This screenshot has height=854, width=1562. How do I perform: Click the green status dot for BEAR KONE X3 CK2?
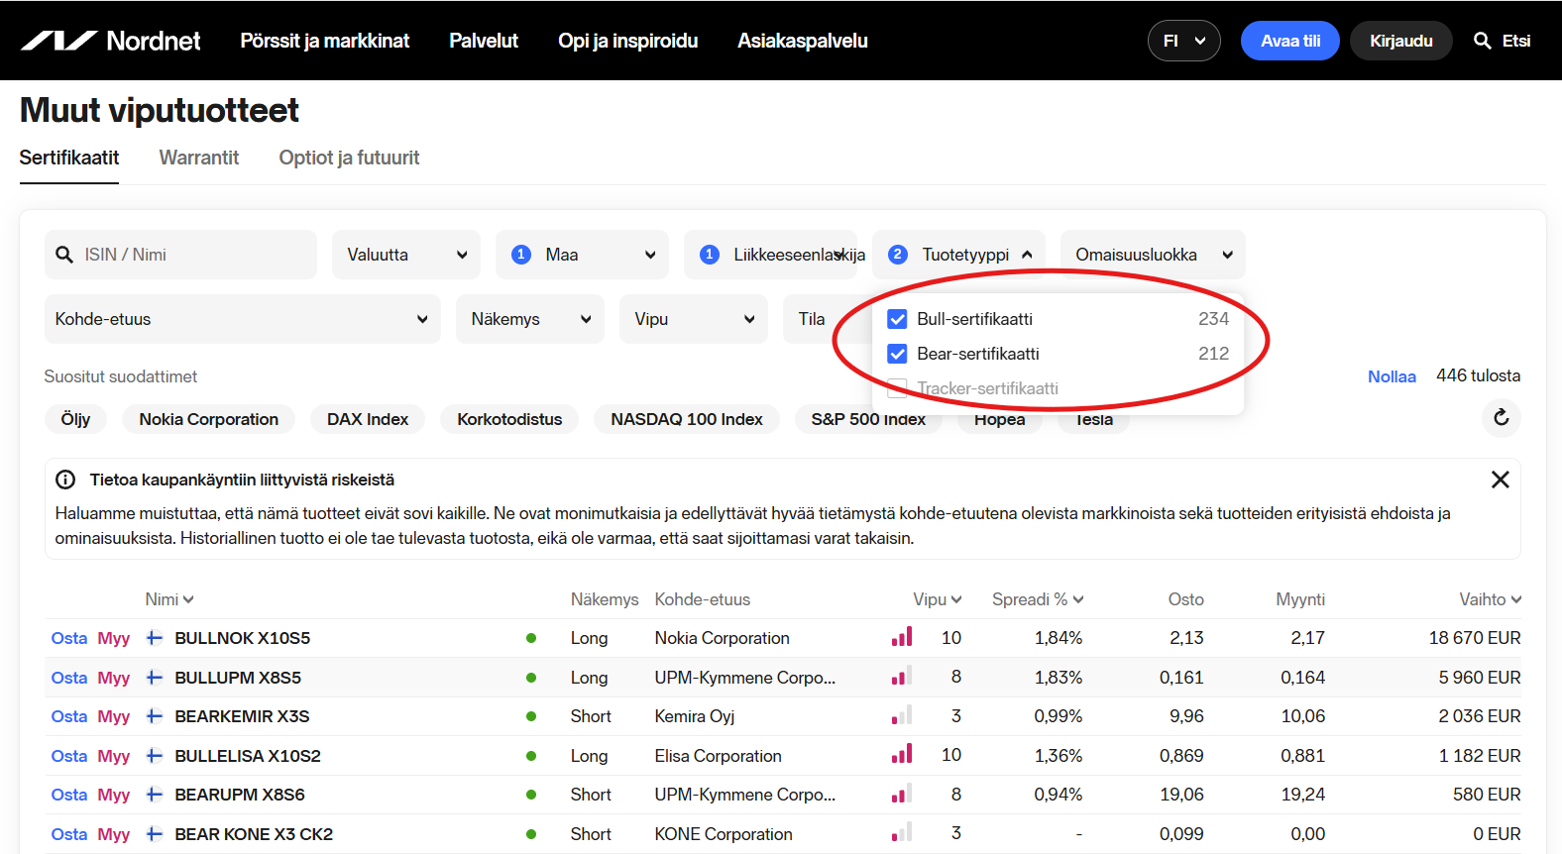pyautogui.click(x=531, y=834)
